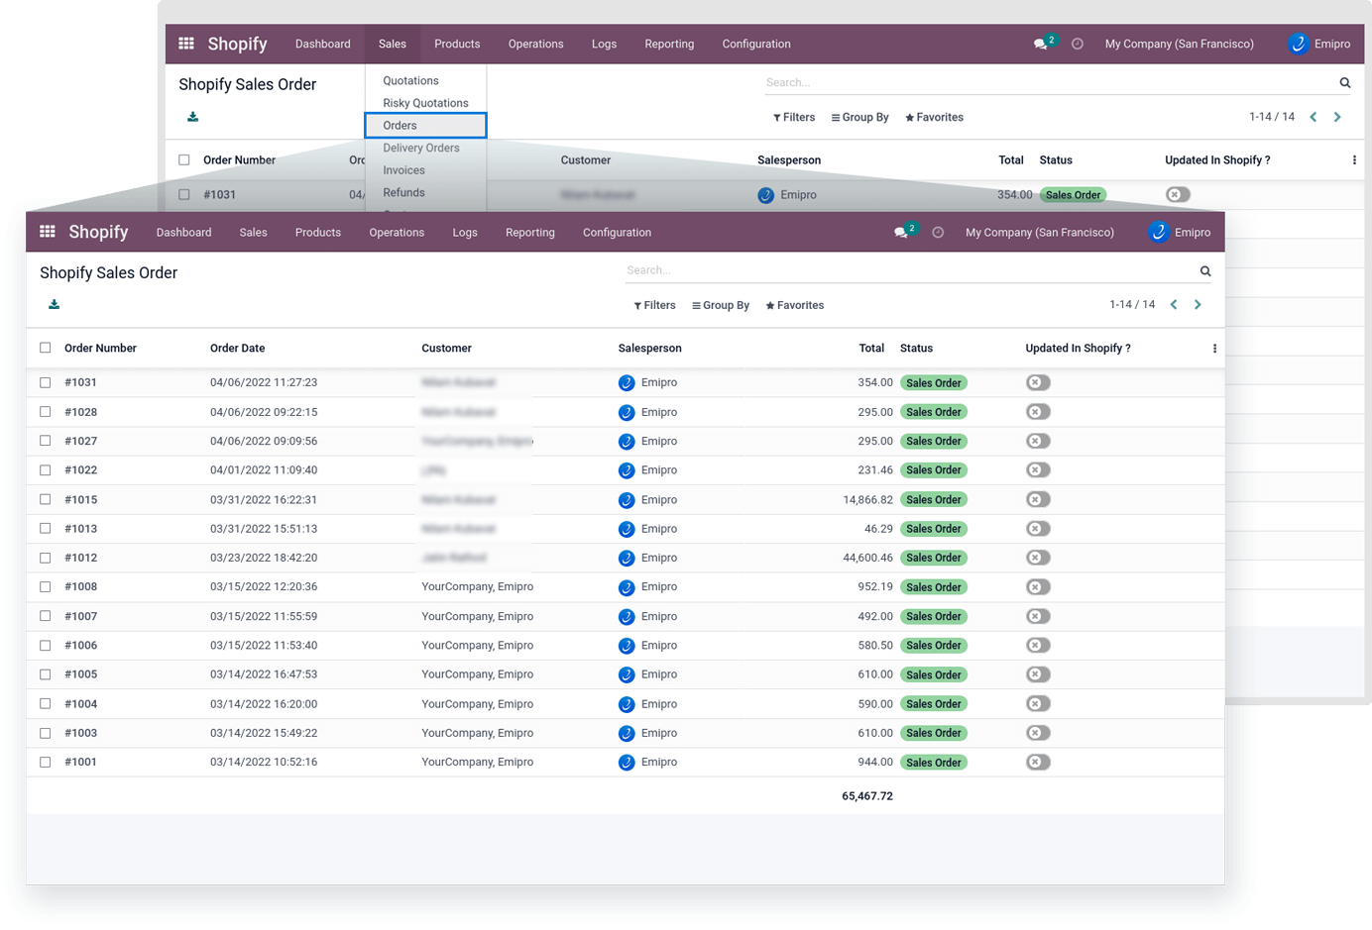Open order #1004 row
1372x930 pixels.
click(626, 704)
